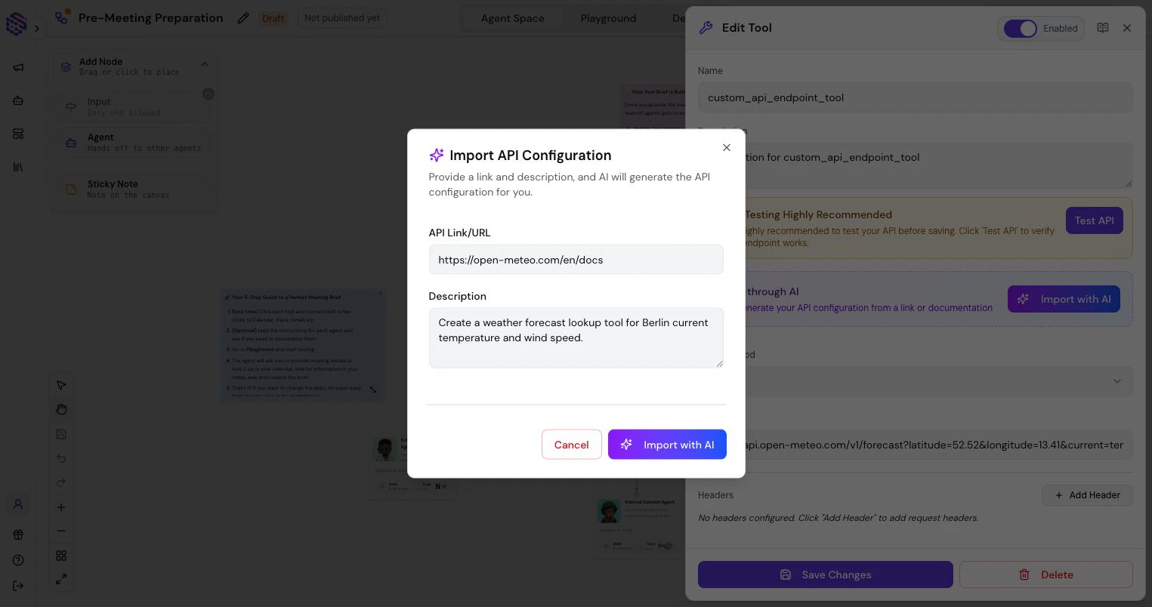This screenshot has height=607, width=1152.
Task: Toggle the Enabled switch in Edit Tool
Action: click(1021, 29)
